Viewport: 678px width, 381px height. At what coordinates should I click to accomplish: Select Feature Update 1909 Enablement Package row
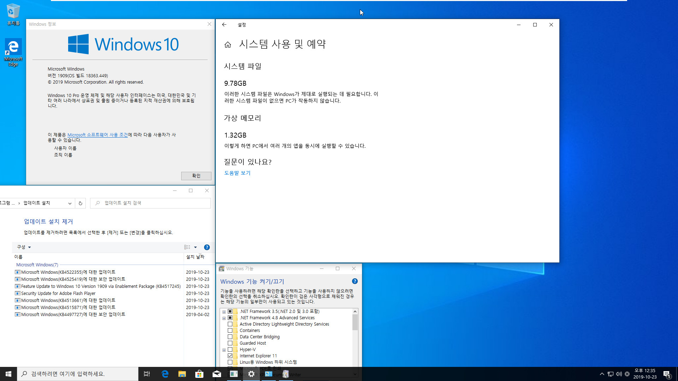coord(112,286)
